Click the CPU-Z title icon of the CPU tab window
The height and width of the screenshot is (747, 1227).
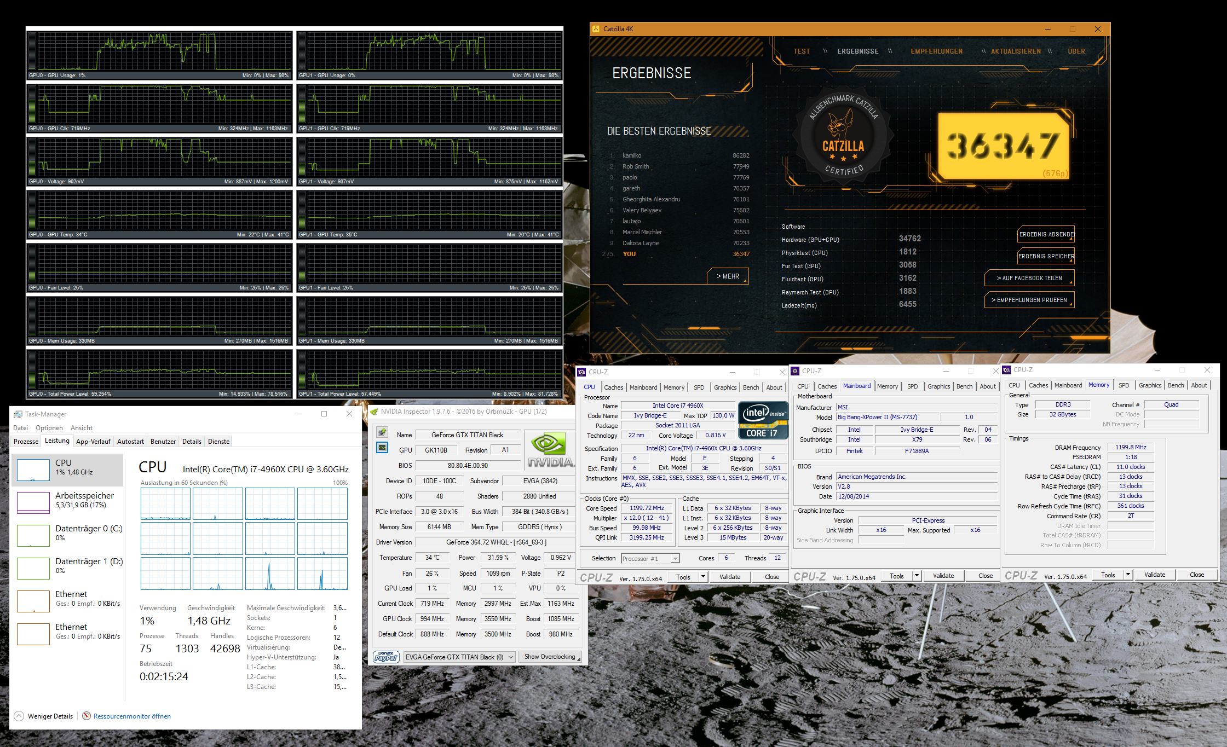(581, 372)
